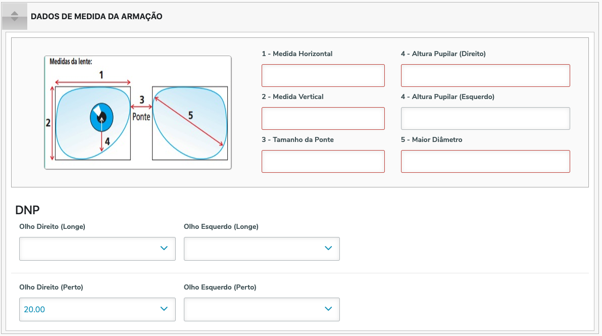This screenshot has width=602, height=336.
Task: Focus the Altura Pupilar (Esquerdo) input box
Action: (485, 118)
